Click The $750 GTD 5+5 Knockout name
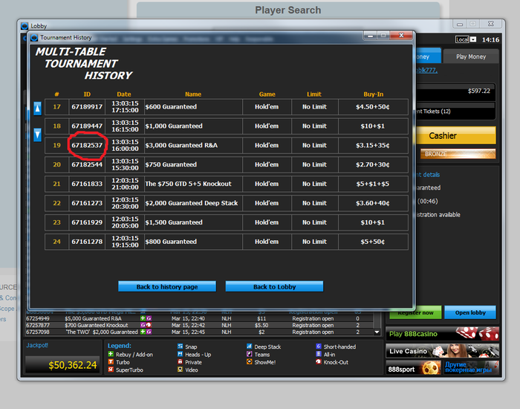The height and width of the screenshot is (409, 520). coord(189,184)
